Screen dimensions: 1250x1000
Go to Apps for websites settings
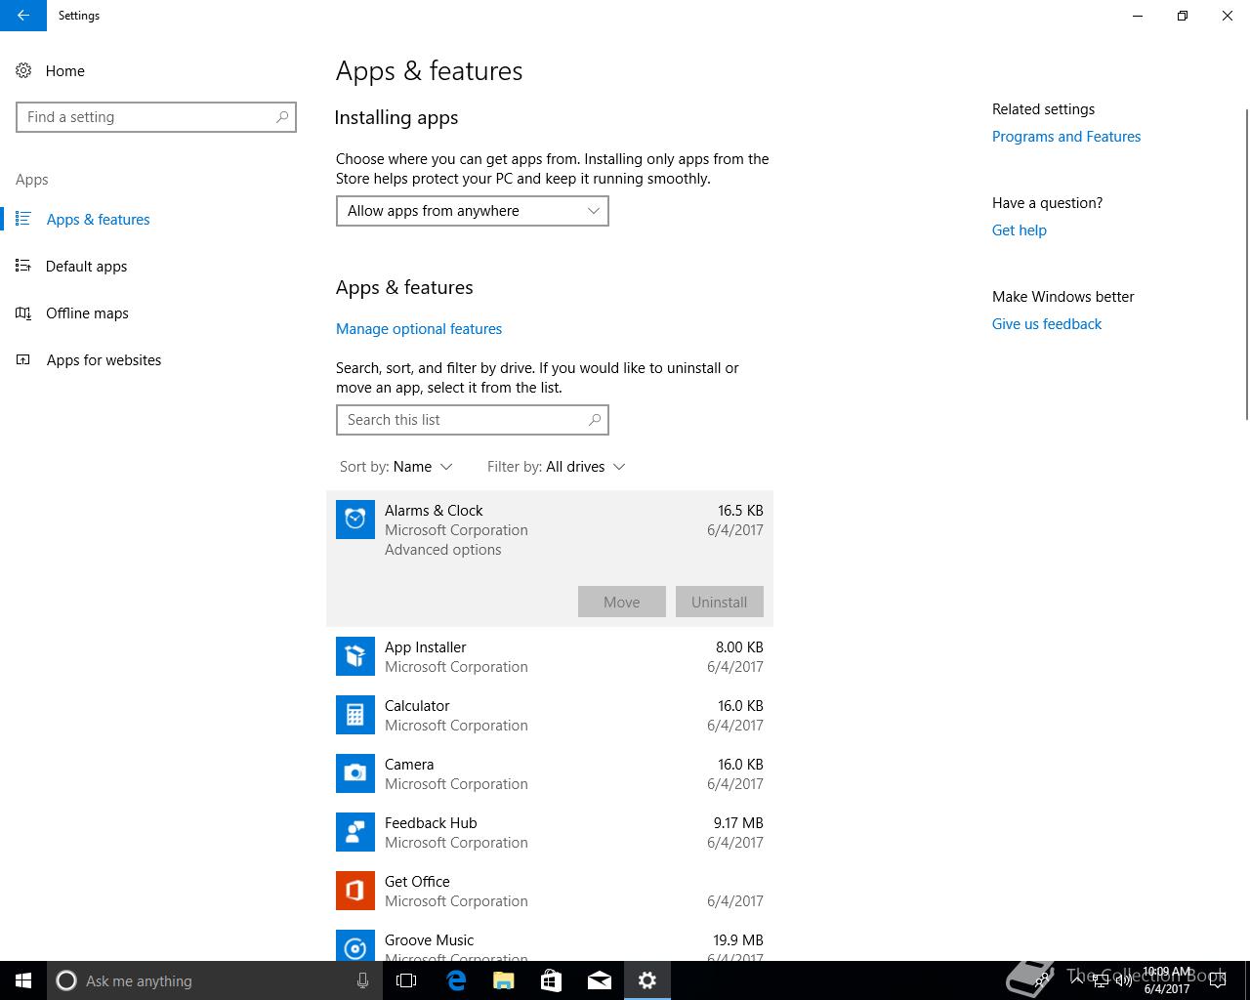[x=104, y=360]
